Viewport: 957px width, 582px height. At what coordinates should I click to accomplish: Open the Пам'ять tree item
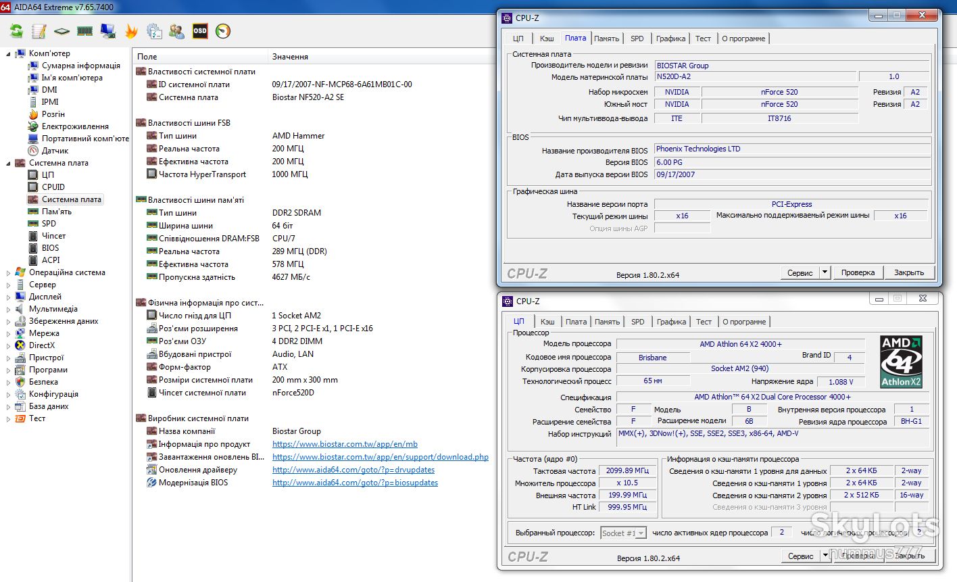pos(57,212)
